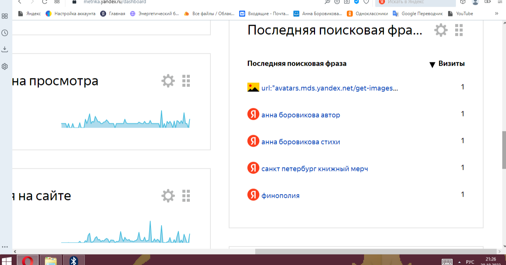Screen dimensions: 506x265
Task: Add page to bookmarks heart icon
Action: pyautogui.click(x=366, y=2)
